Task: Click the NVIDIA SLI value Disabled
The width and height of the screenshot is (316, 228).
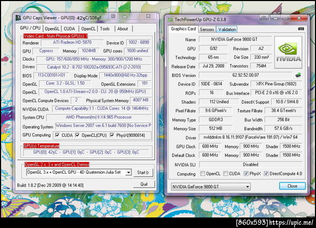Action: tap(251, 165)
